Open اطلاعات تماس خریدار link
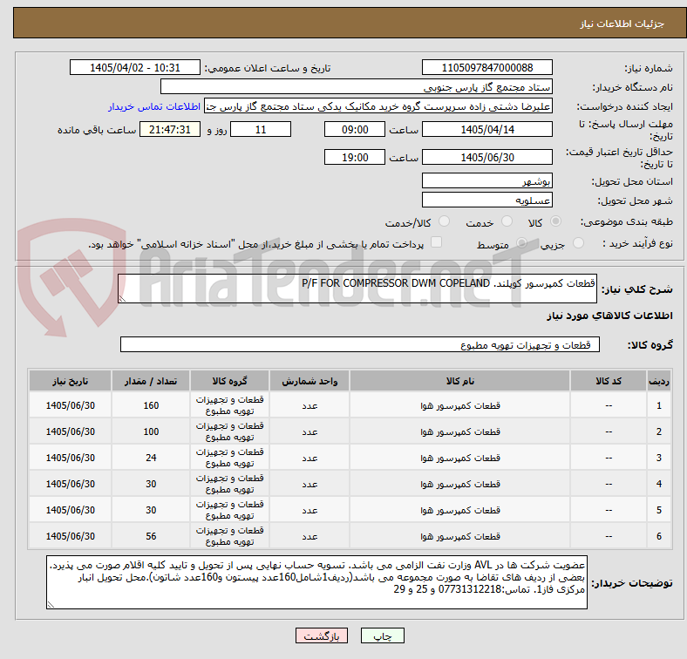The width and height of the screenshot is (687, 659). tap(154, 106)
